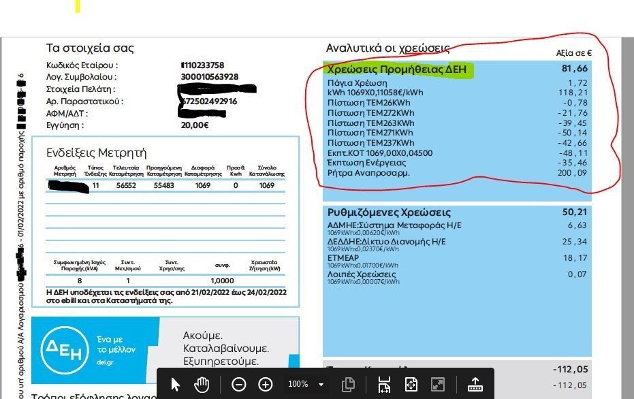The height and width of the screenshot is (399, 634).
Task: Click the "kWh 1069X0,11058€/kWh" line
Action: [x=375, y=93]
